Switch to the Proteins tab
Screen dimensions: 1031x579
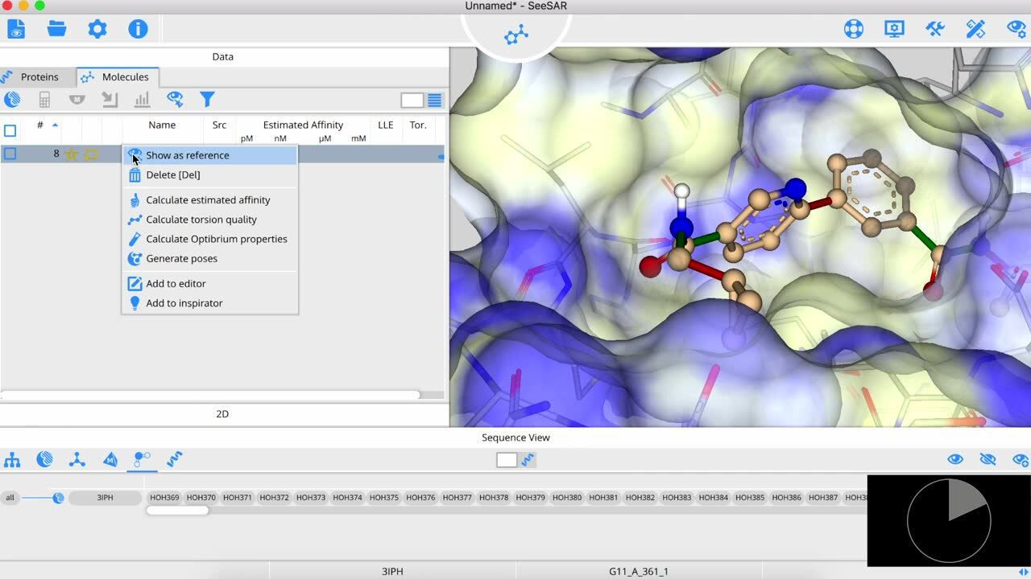click(39, 77)
